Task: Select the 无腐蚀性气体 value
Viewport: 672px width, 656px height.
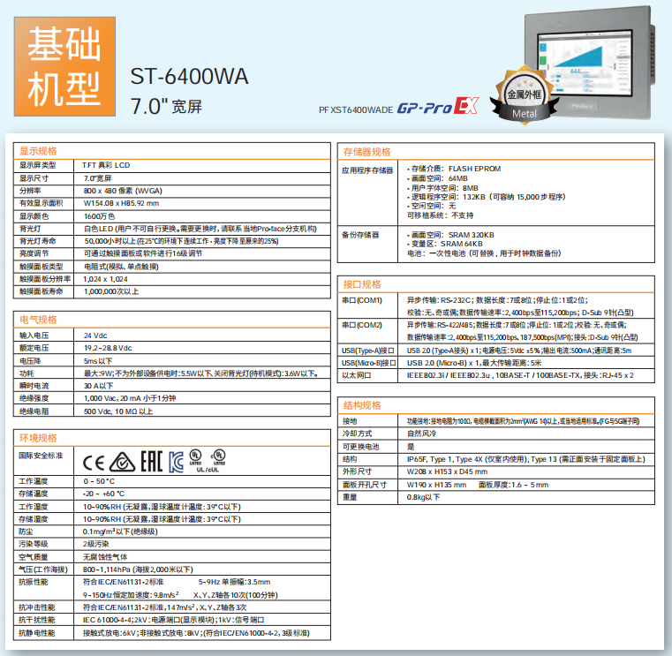Action: [105, 557]
